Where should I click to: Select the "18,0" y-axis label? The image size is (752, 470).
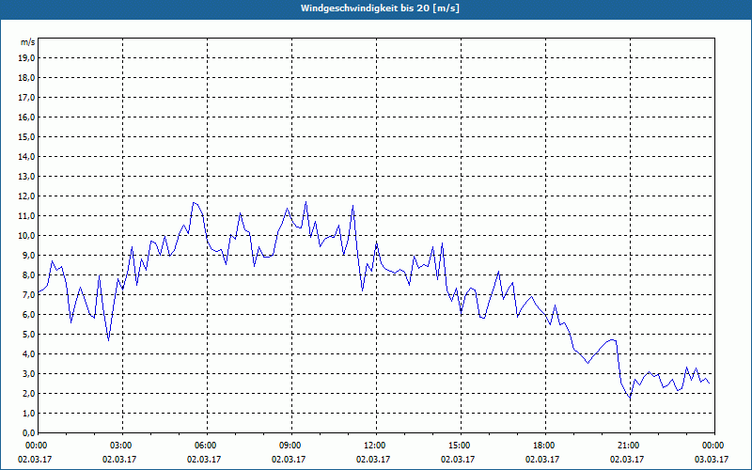[26, 78]
